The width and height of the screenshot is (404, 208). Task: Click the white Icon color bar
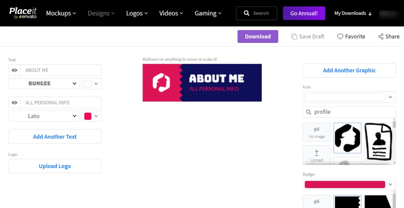(345, 97)
